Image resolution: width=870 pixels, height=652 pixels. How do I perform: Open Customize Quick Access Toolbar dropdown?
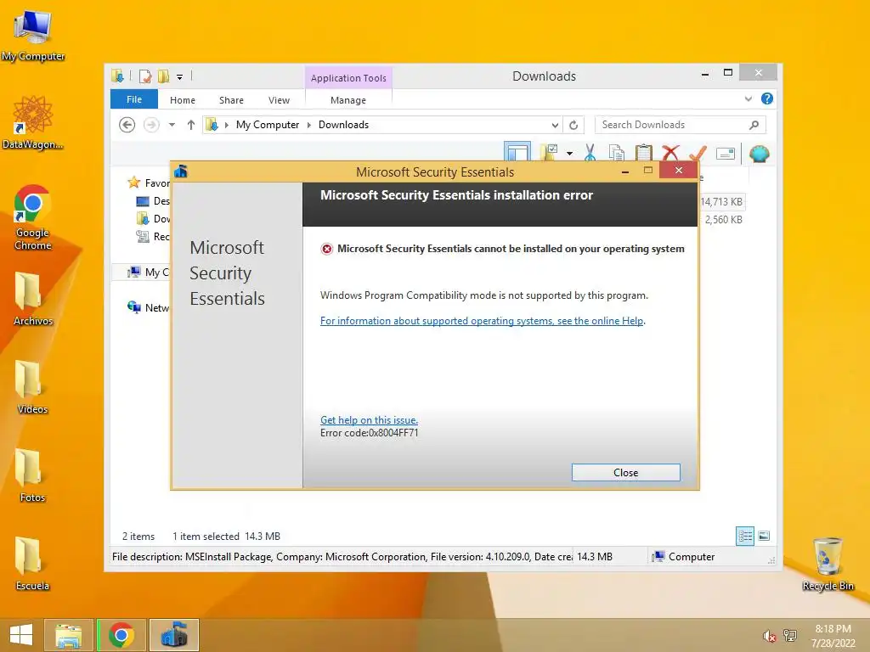coord(180,77)
